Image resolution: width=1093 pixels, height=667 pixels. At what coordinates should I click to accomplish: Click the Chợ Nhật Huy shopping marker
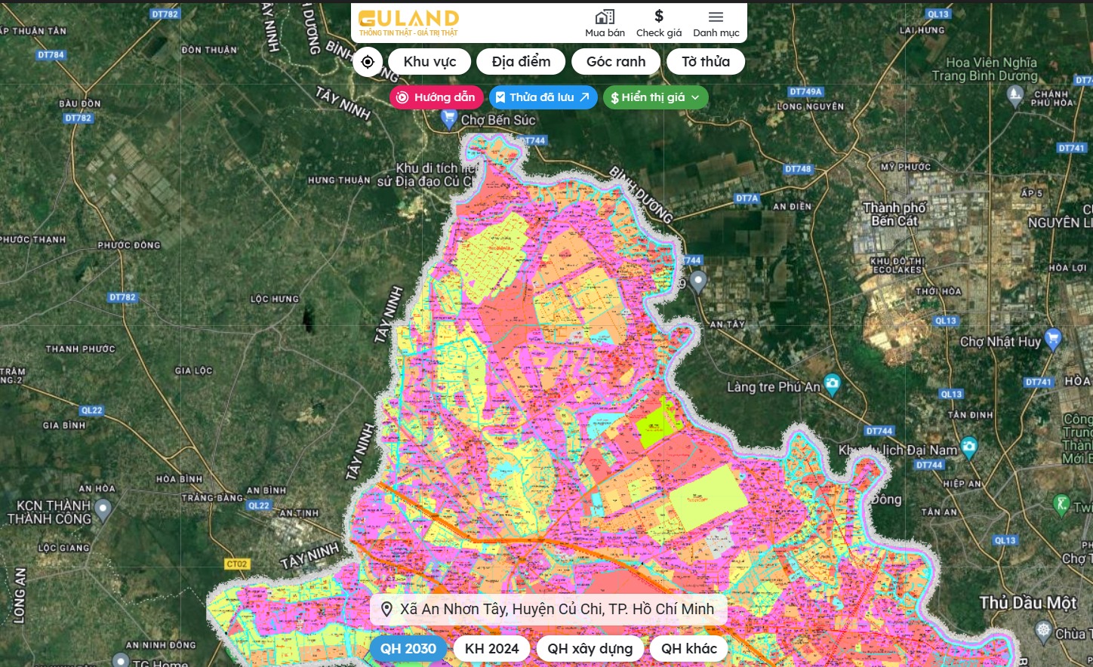click(1053, 339)
